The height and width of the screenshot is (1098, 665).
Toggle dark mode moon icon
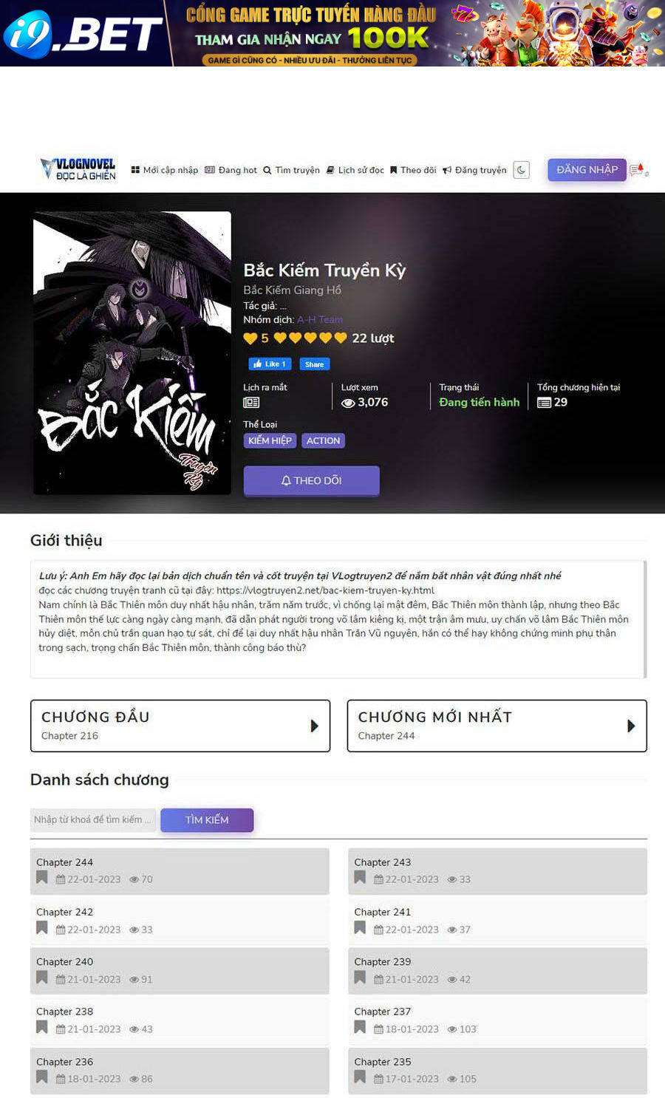tap(521, 170)
